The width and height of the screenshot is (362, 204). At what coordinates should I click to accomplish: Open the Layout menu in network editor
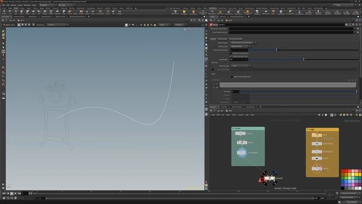coord(240,114)
